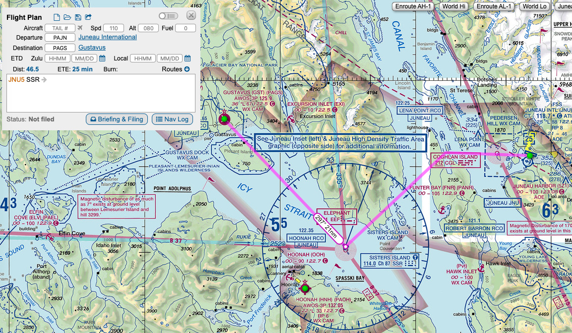Expand the Routes dropdown arrow
Viewport: 572px width, 333px height.
(187, 69)
